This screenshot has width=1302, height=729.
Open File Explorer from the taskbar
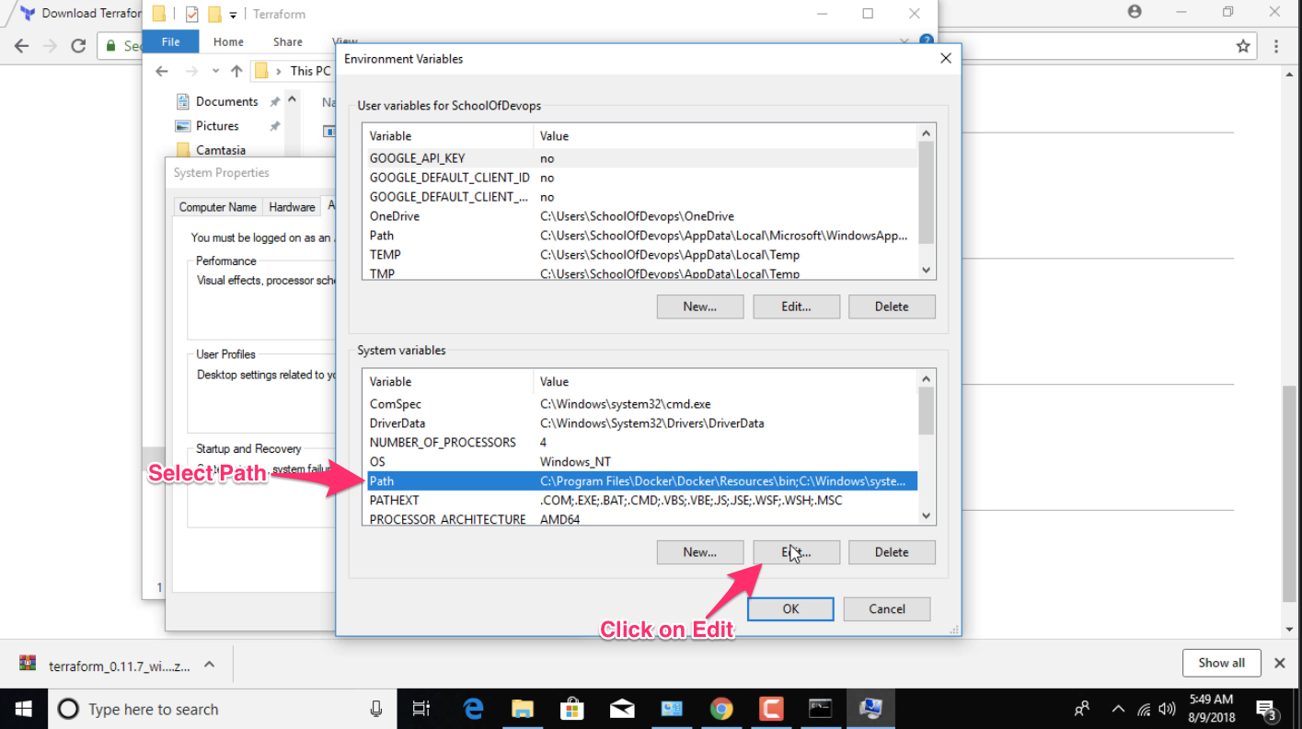[524, 709]
